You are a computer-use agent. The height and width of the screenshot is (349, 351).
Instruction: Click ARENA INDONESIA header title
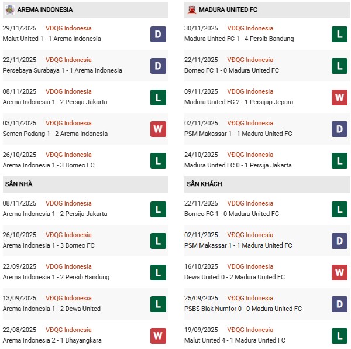coord(45,9)
